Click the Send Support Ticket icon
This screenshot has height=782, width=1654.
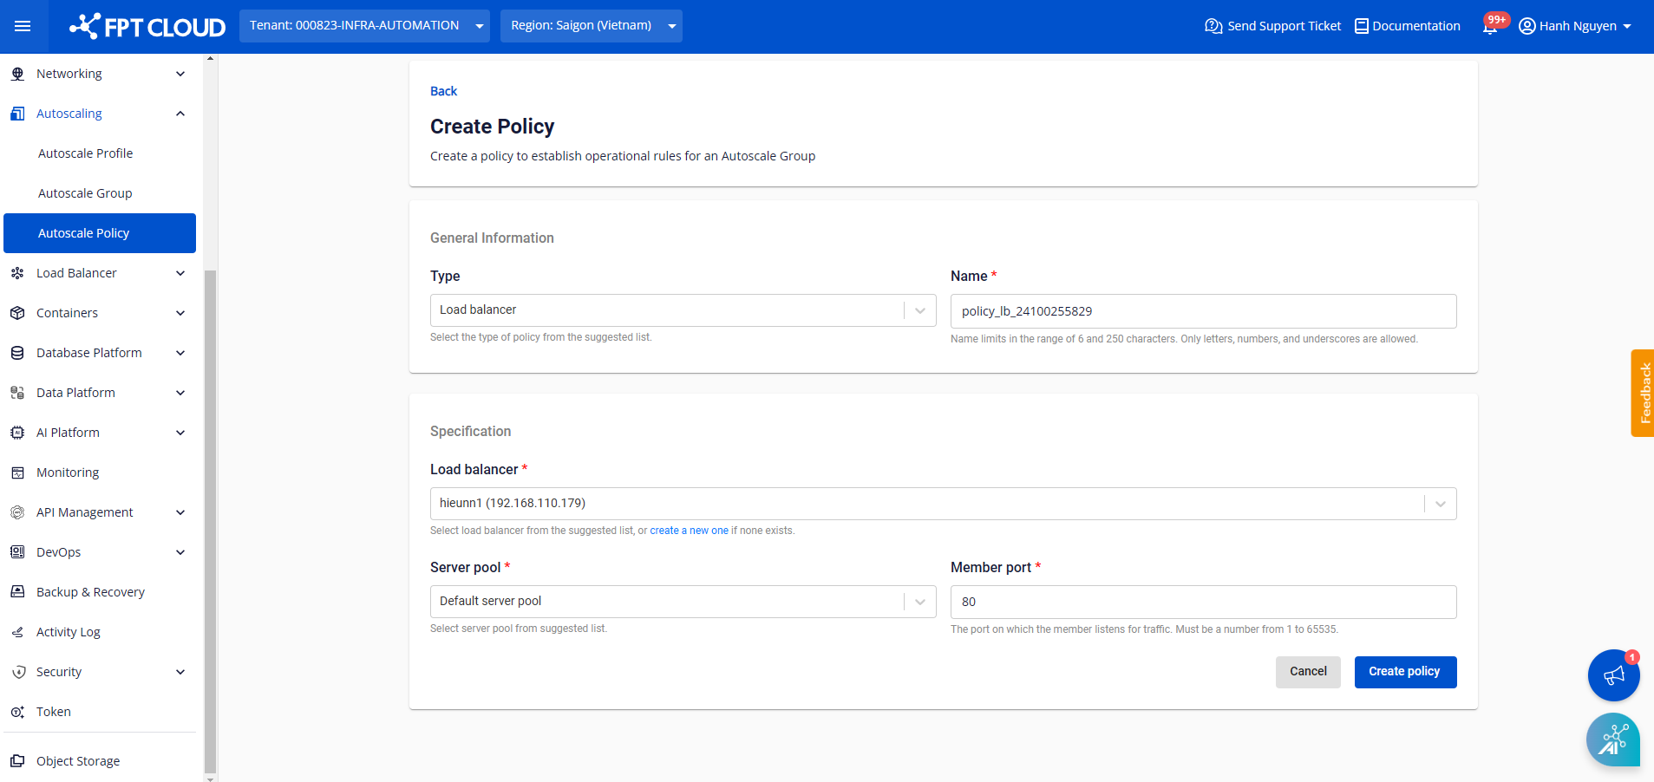click(x=1212, y=26)
